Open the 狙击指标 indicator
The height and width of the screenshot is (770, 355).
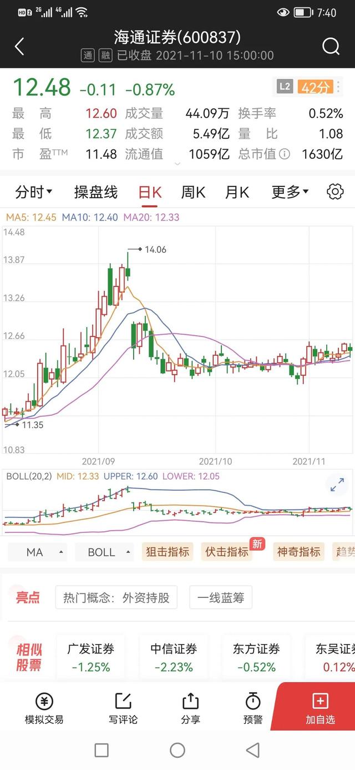[x=168, y=552]
